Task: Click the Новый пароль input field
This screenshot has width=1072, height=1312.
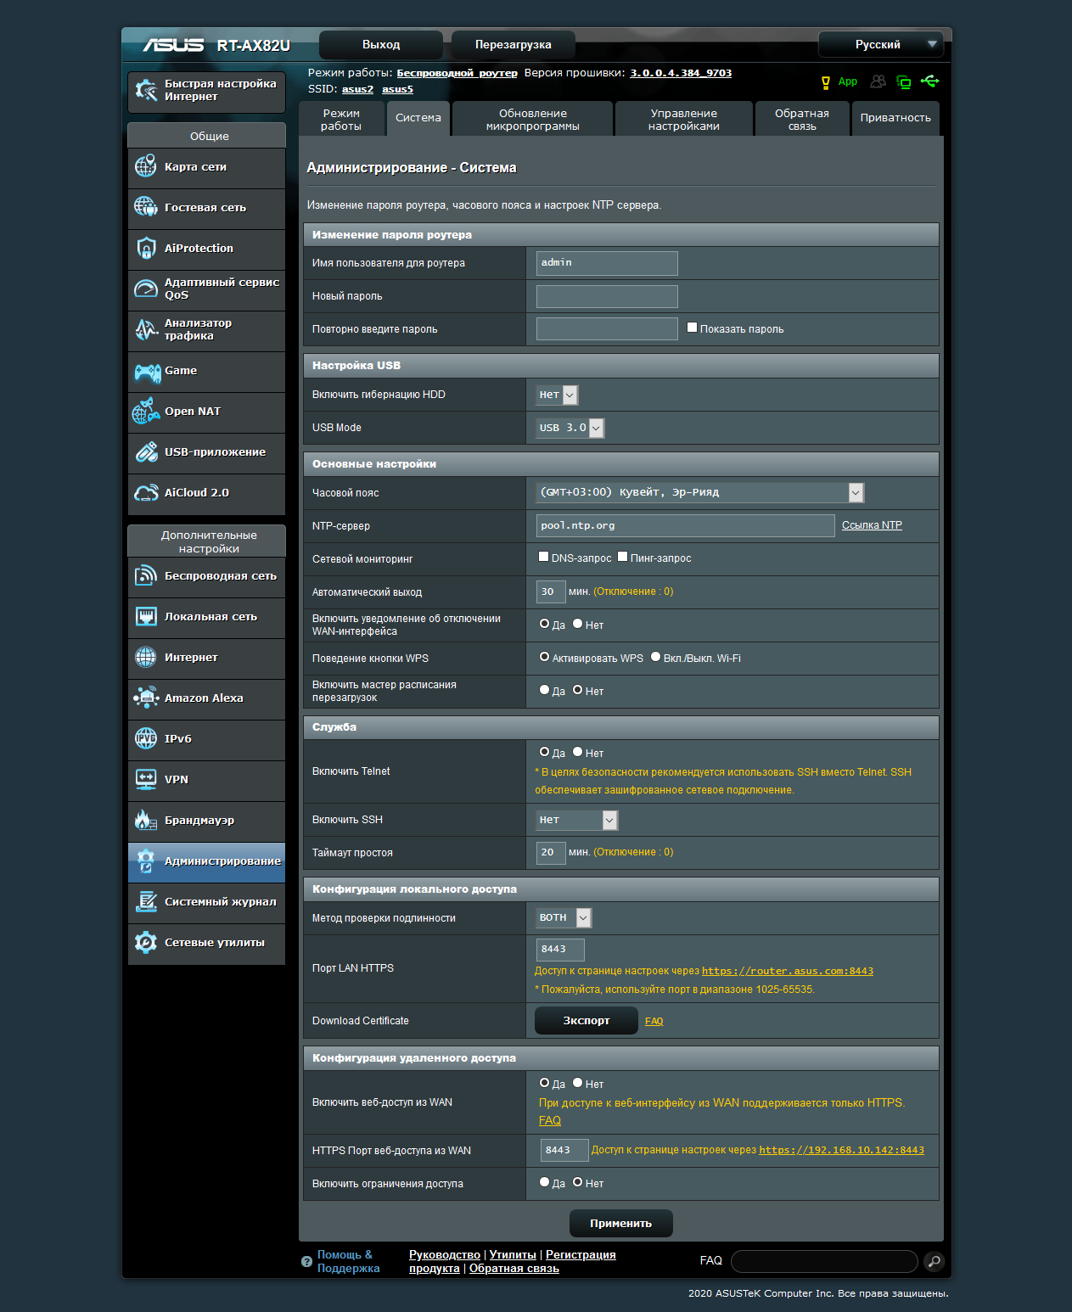Action: point(607,296)
